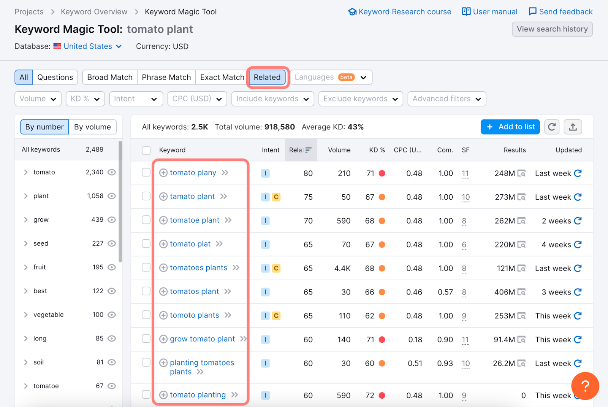Screen dimensions: 608x407
Task: Open the CPC (USD) filter dropdown
Action: point(197,99)
